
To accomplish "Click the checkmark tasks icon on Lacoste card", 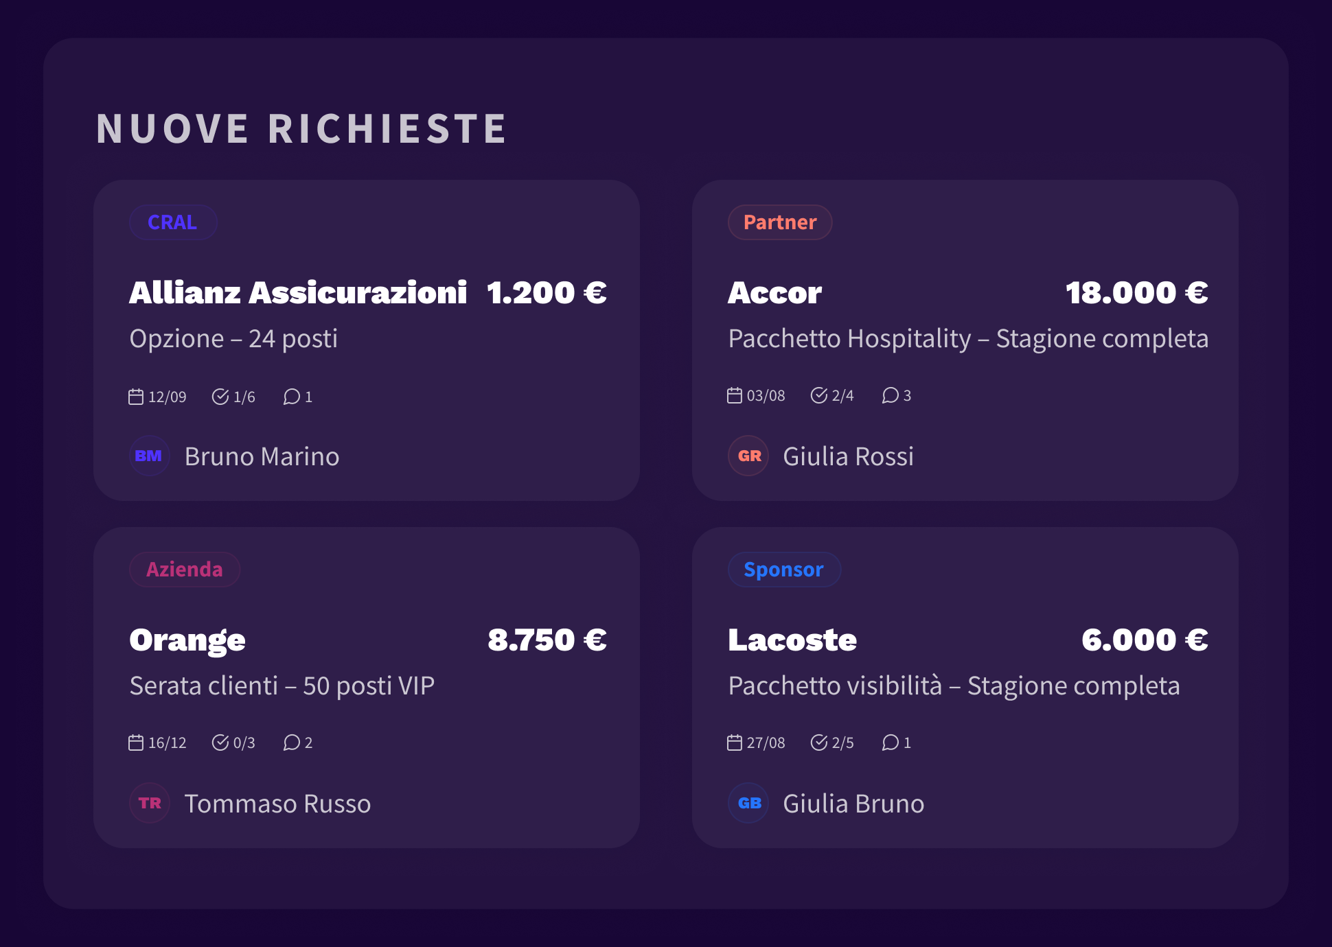I will [x=819, y=743].
